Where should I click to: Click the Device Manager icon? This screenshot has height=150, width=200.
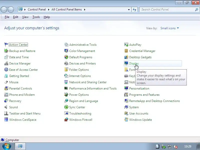[x=6, y=63]
